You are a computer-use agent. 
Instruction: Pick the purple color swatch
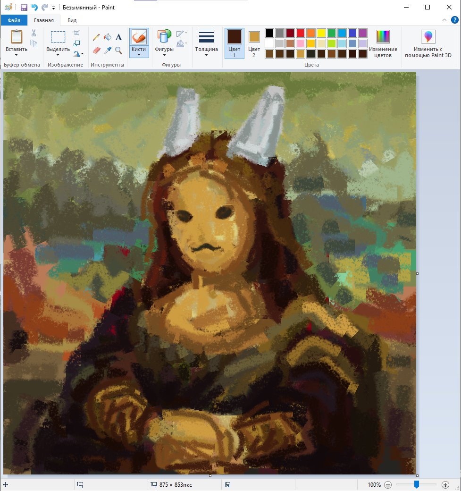tap(363, 33)
